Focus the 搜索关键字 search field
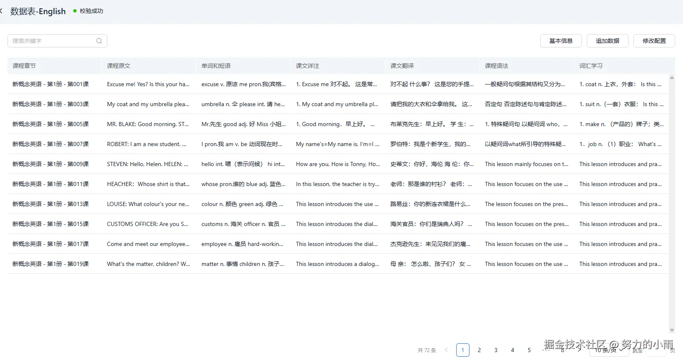Viewport: 683px width, 360px height. point(57,41)
